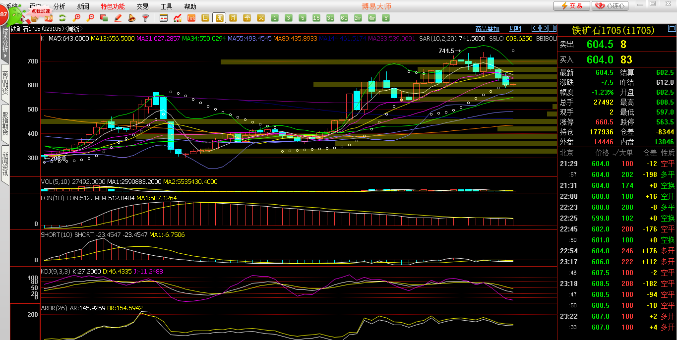This screenshot has height=340, width=677.
Task: Open the filter funnel icon
Action: 145,18
